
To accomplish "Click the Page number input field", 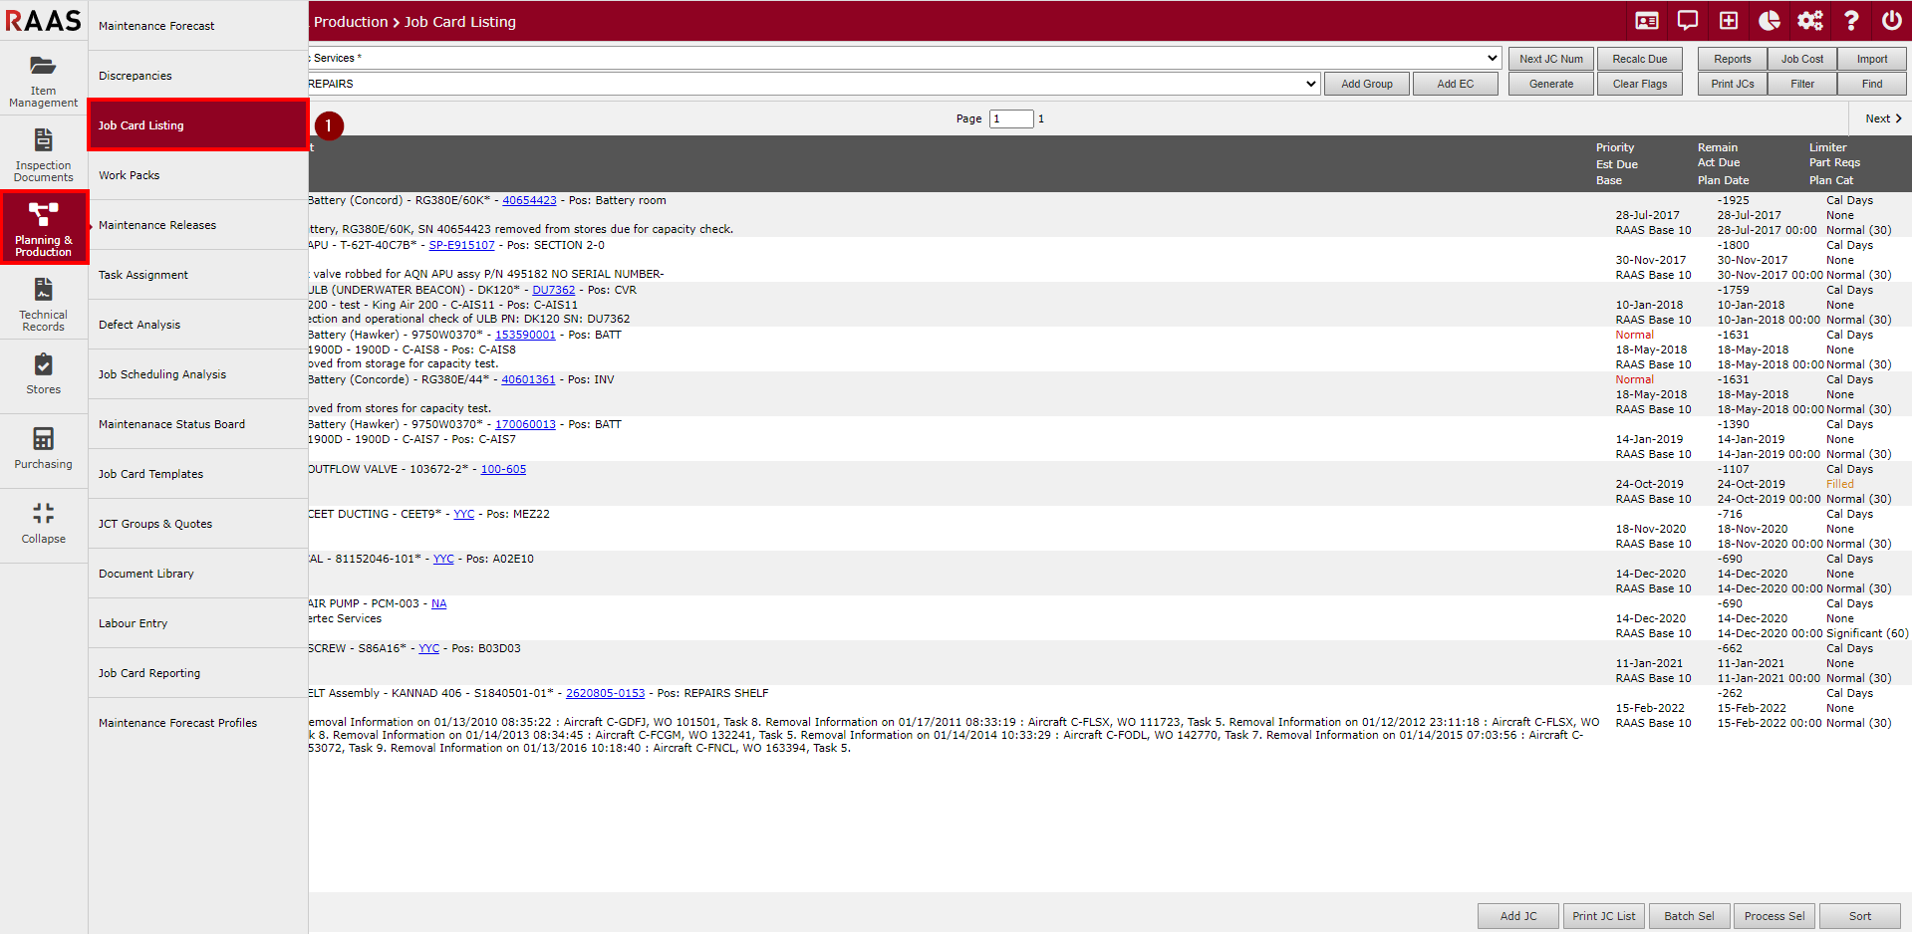I will click(1010, 118).
